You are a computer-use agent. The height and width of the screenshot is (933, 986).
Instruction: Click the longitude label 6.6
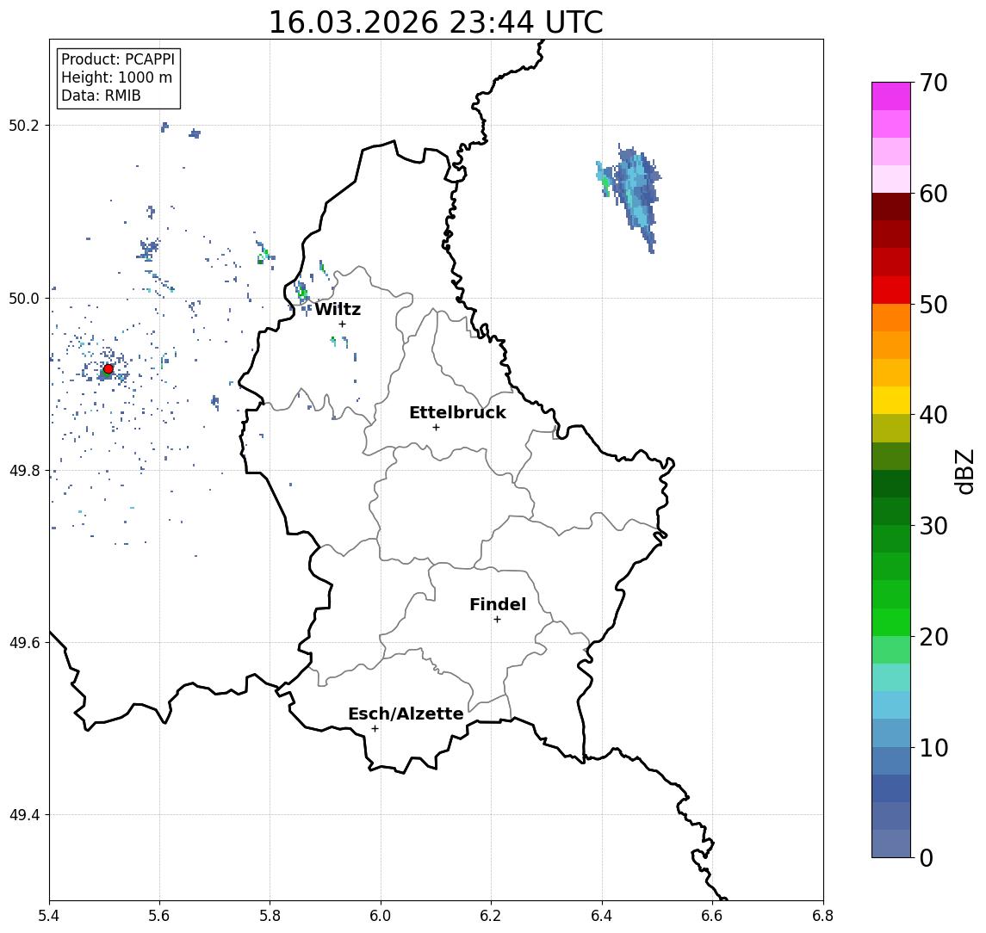click(712, 916)
